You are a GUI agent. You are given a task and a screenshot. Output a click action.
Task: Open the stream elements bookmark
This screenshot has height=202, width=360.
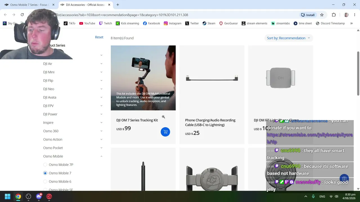pos(255,23)
